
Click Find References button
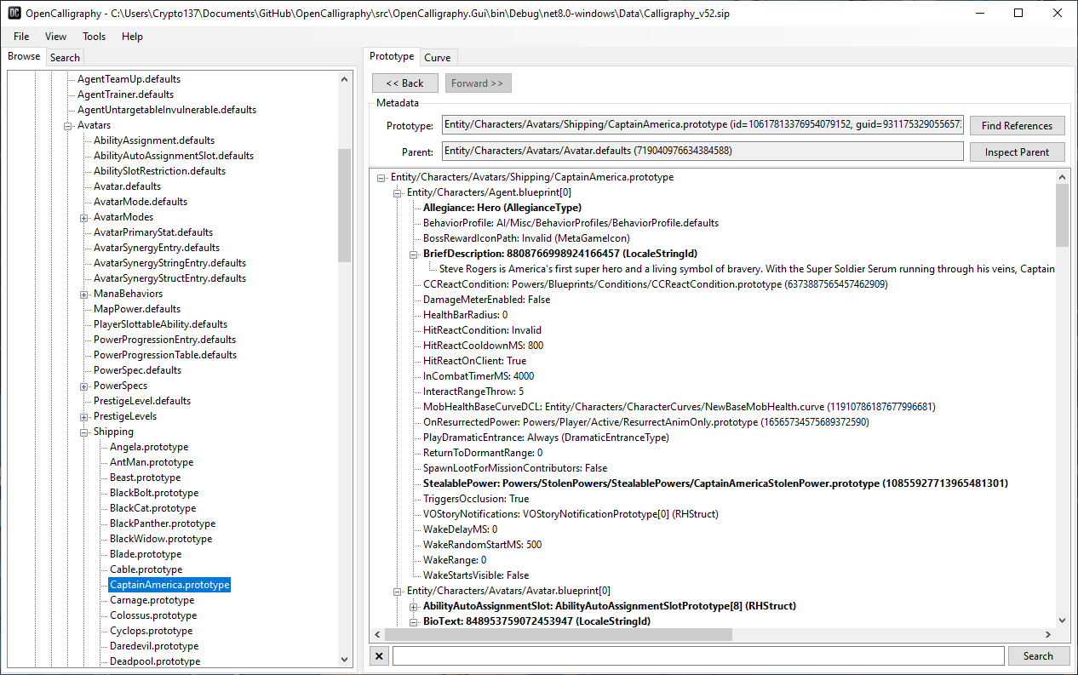click(x=1017, y=126)
